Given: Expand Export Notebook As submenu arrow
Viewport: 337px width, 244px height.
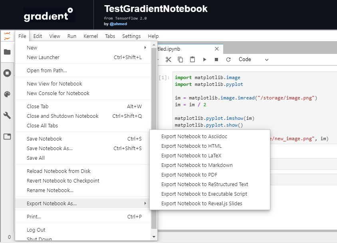Looking at the screenshot, I should [145, 203].
